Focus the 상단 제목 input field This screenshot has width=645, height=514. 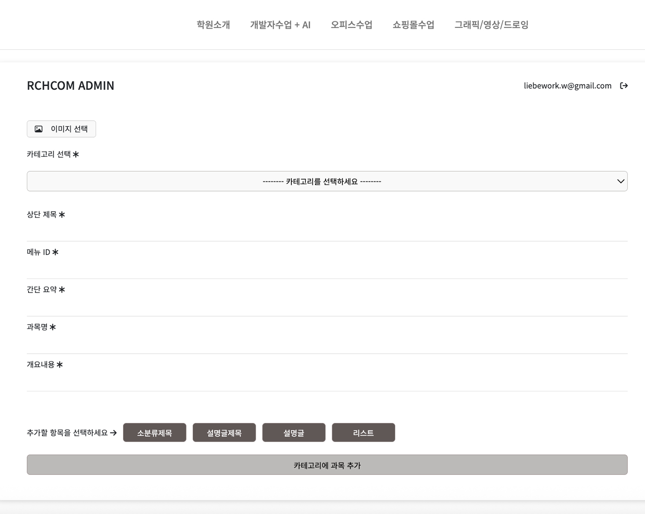(x=327, y=232)
